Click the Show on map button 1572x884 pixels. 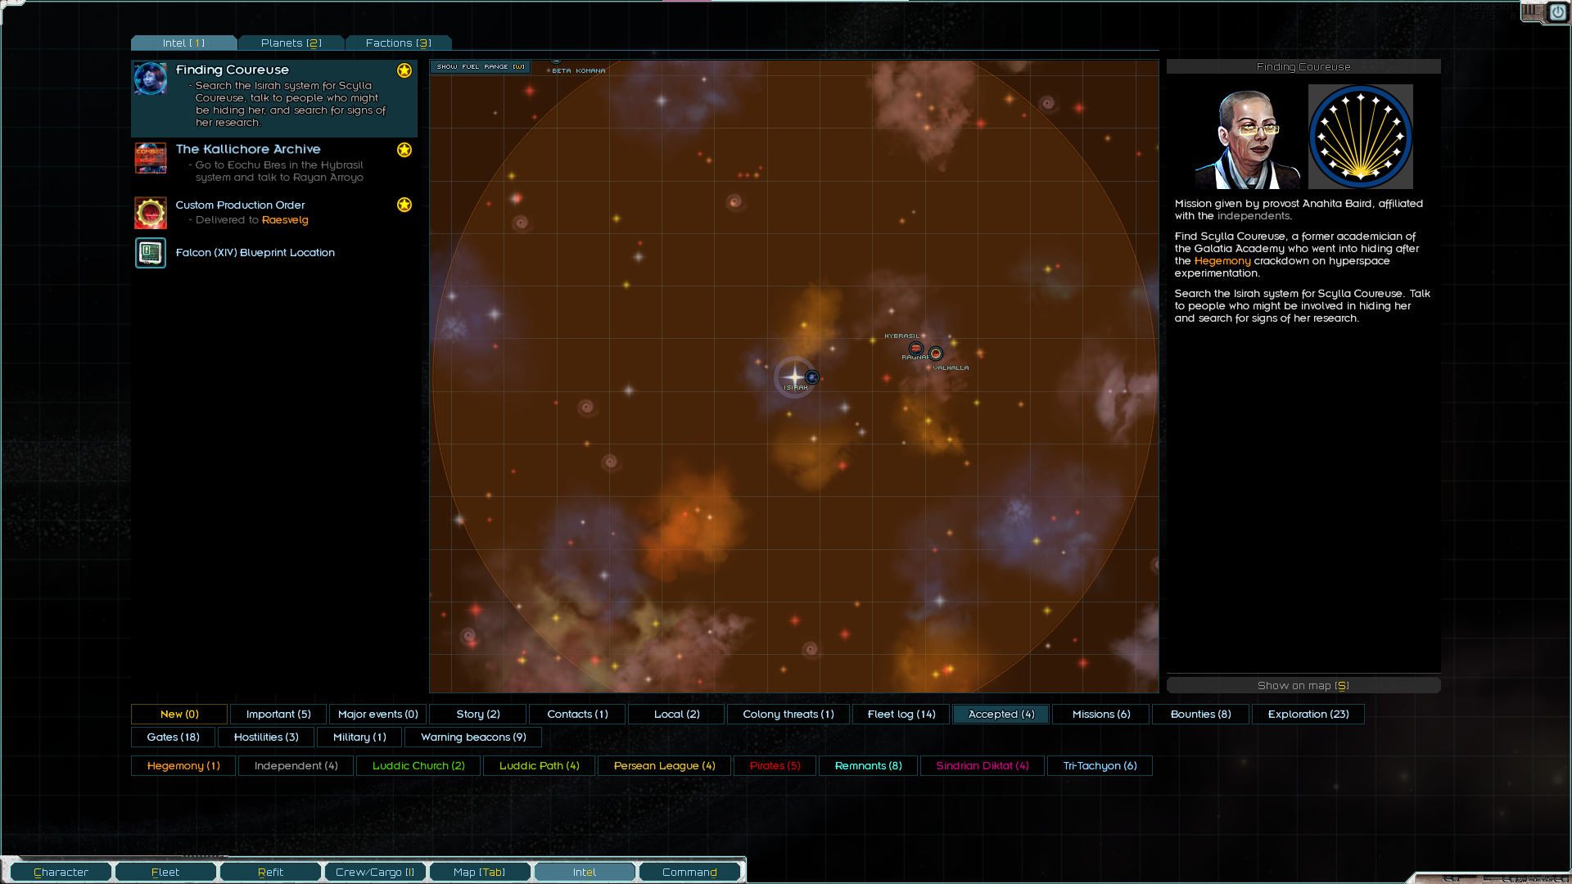[1303, 686]
